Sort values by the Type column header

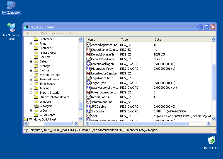coord(135,40)
